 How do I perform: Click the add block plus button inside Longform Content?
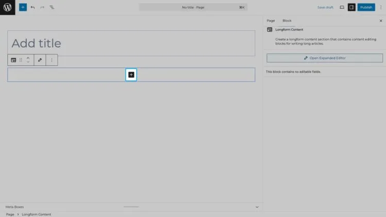(131, 75)
